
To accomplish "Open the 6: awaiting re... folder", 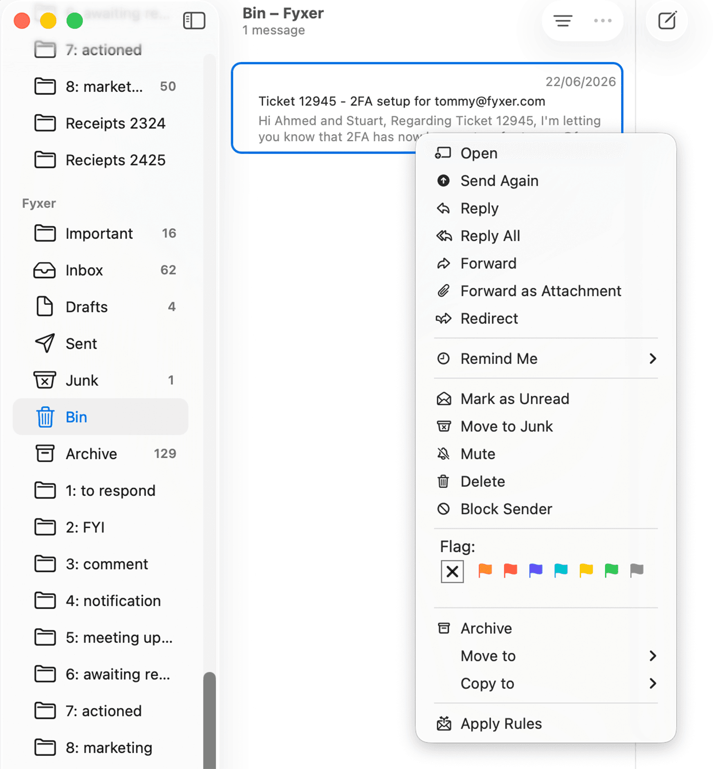I will tap(101, 674).
